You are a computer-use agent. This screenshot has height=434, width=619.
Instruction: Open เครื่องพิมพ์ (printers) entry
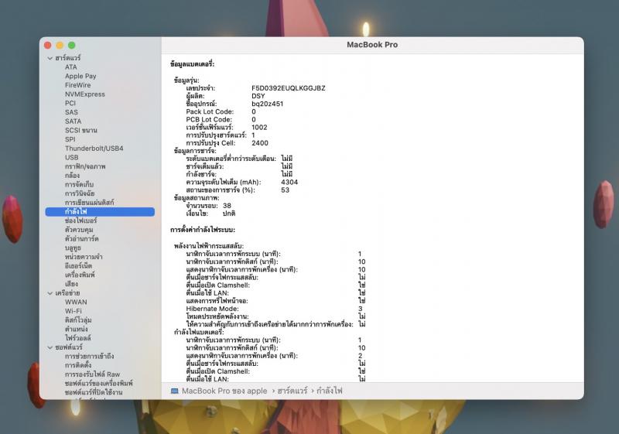80,275
